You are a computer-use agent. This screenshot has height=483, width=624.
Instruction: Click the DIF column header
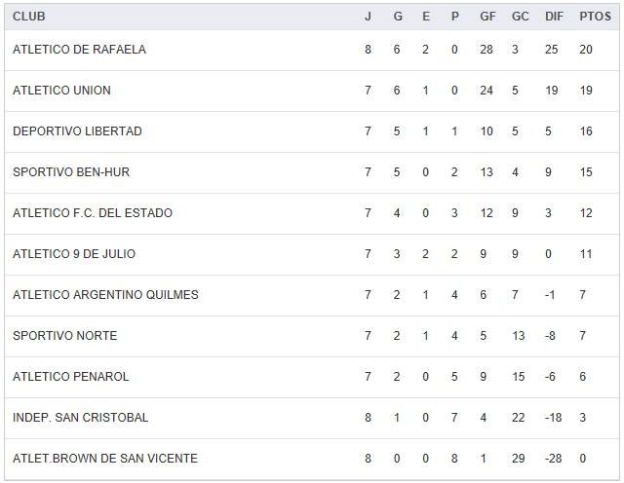(555, 17)
